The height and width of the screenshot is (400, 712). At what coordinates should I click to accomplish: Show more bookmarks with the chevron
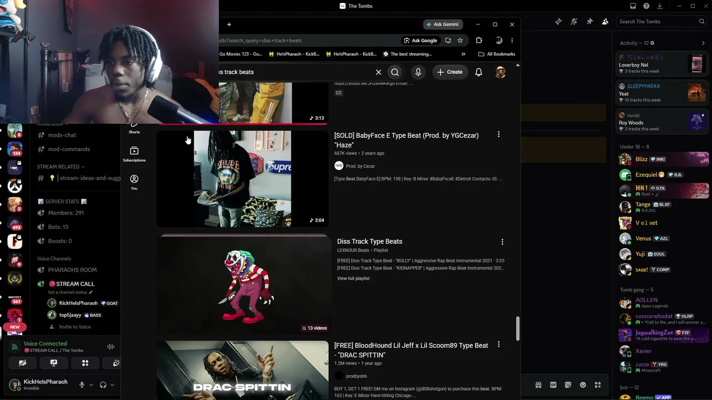coord(463,54)
